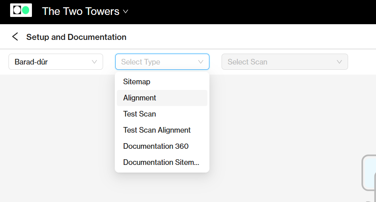Screen dimensions: 376x202
Task: Go back using the left arrow
Action: point(15,37)
